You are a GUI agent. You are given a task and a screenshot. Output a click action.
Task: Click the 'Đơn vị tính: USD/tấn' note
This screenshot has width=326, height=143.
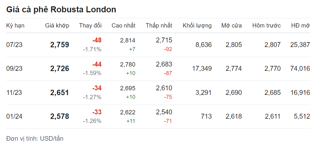pos(35,139)
